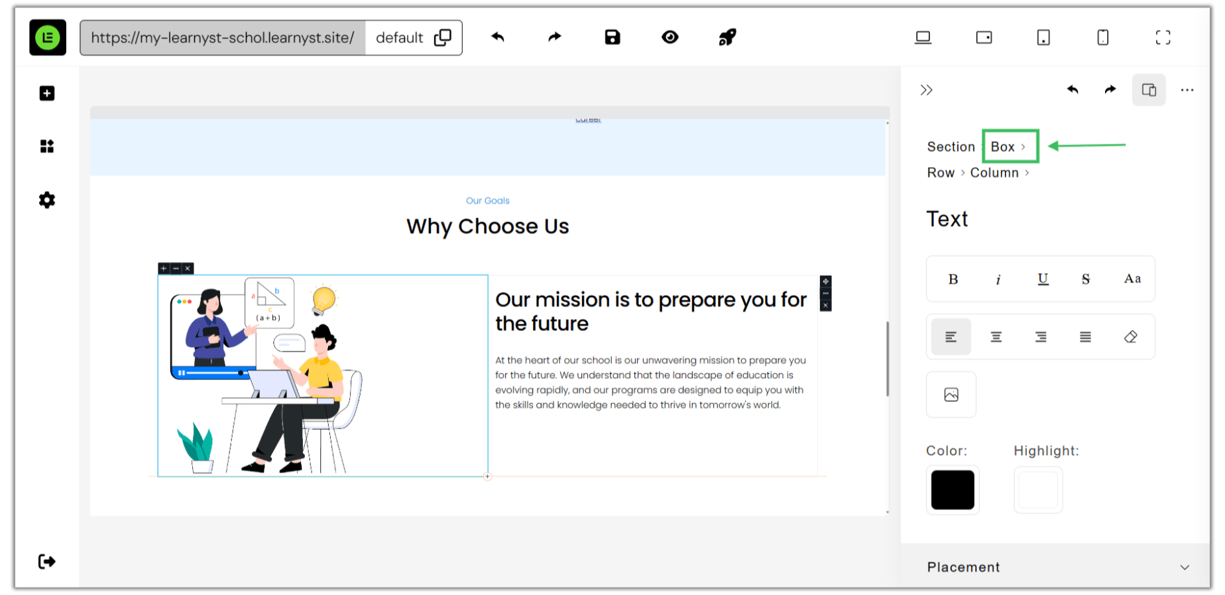Expand the Placement section
This screenshot has height=595, width=1225.
[1055, 567]
